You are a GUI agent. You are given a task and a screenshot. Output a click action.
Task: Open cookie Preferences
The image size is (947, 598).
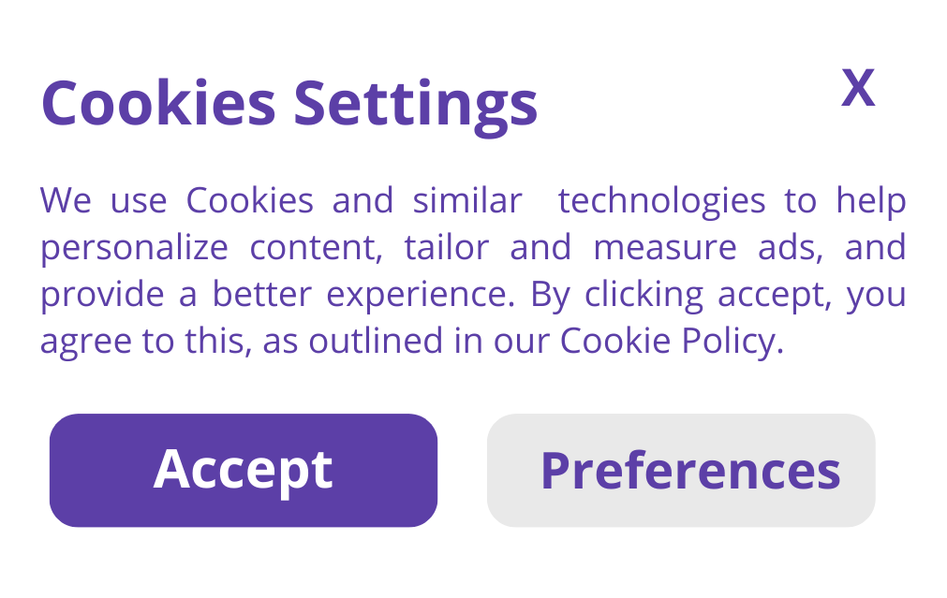(681, 470)
